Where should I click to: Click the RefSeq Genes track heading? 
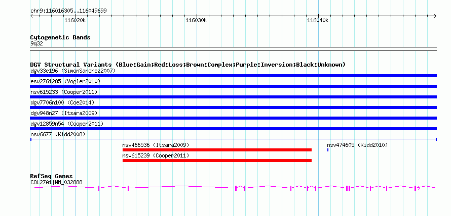(x=52, y=176)
